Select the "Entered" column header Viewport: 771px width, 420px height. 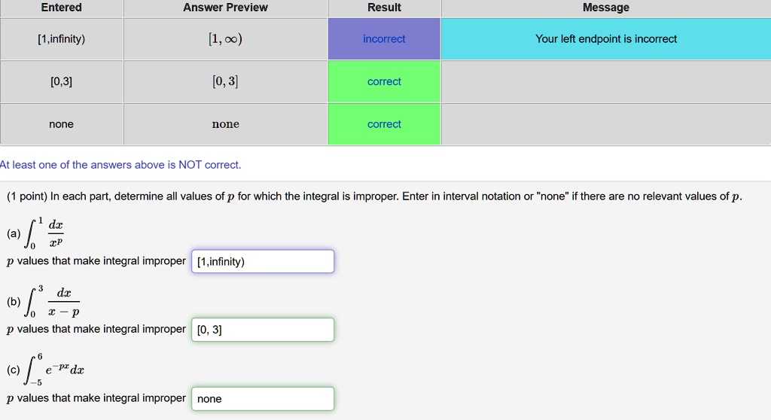point(61,8)
